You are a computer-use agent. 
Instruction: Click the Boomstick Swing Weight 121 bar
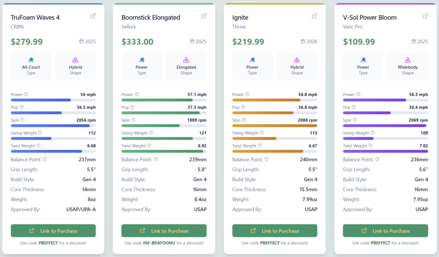[x=164, y=139]
